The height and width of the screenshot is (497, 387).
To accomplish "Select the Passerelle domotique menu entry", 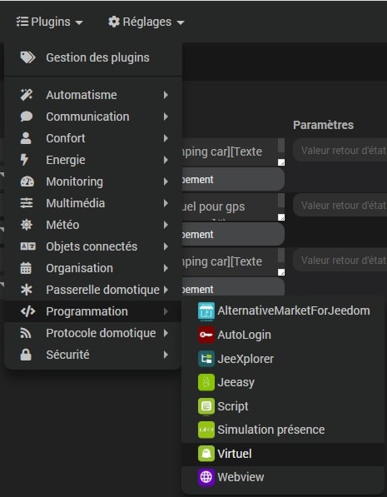I will 93,290.
